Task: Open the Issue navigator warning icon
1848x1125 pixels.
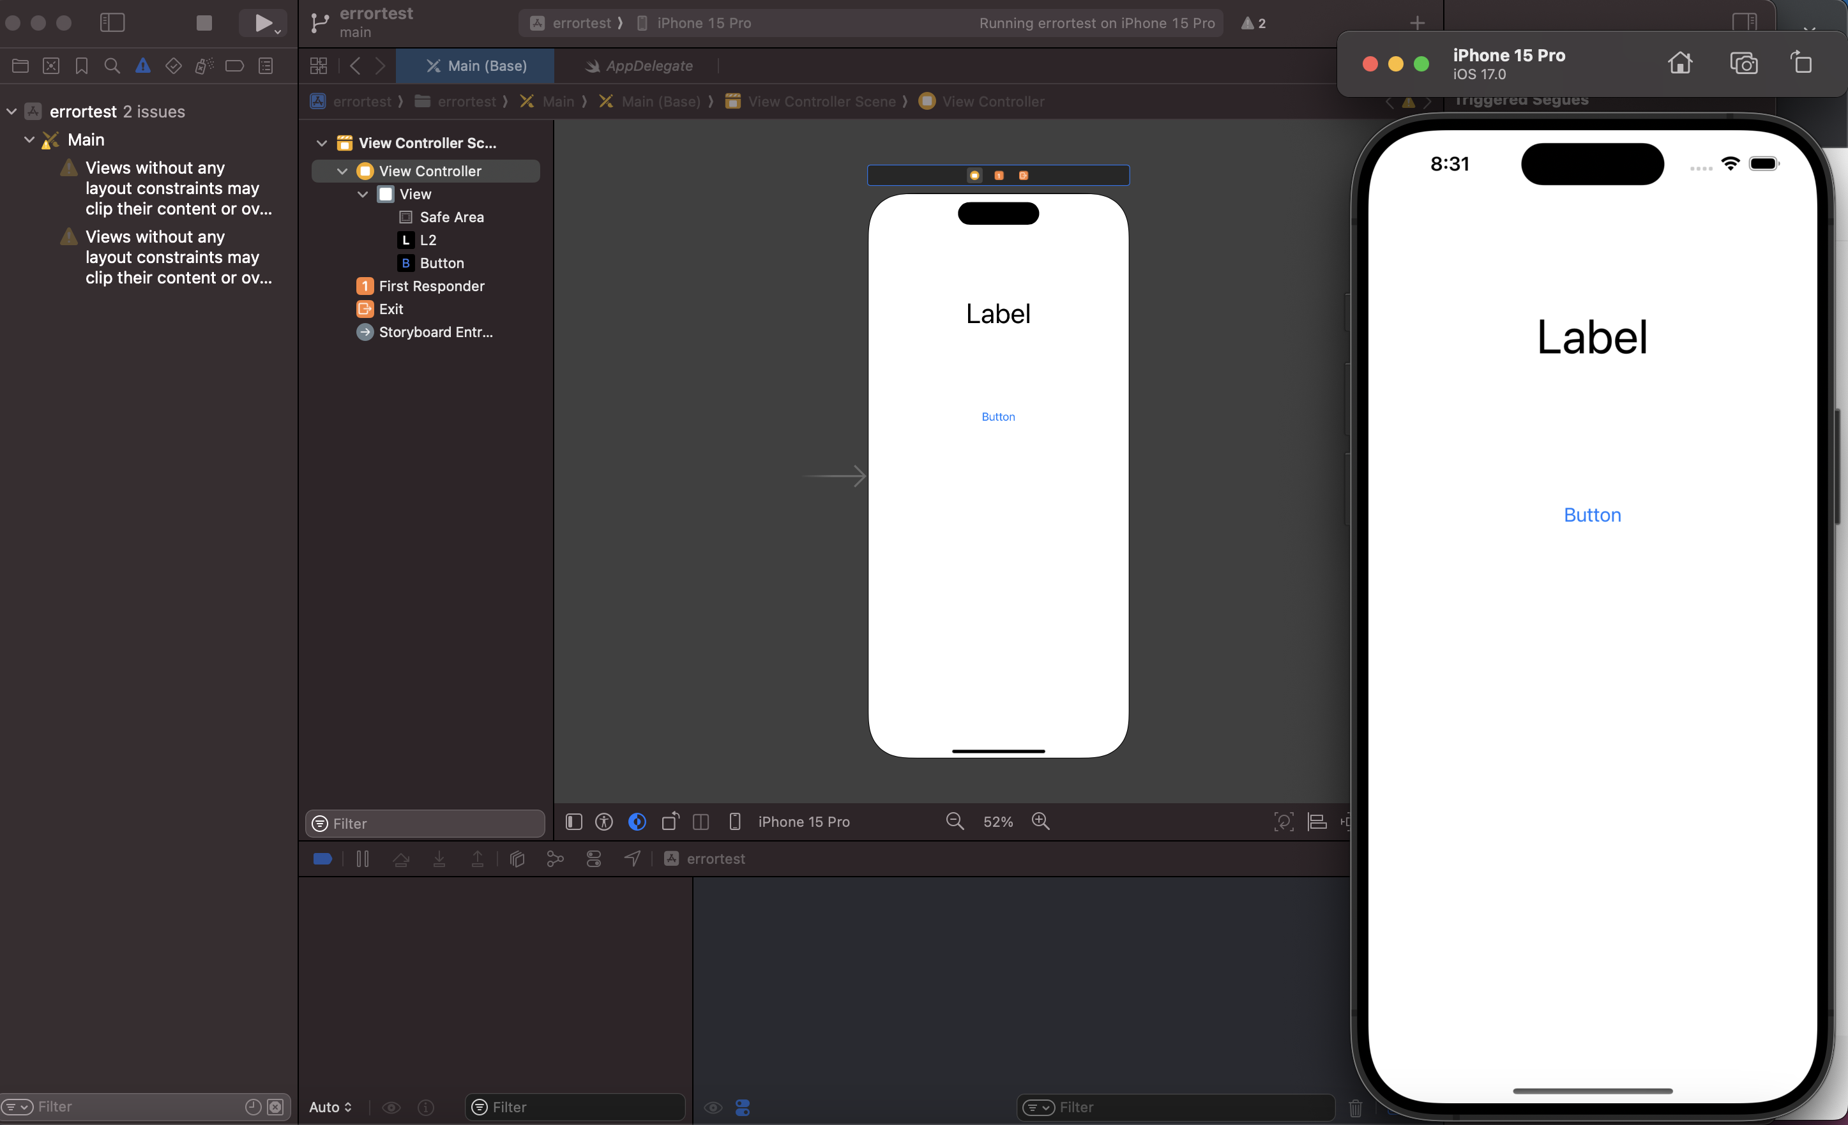Action: coord(142,66)
